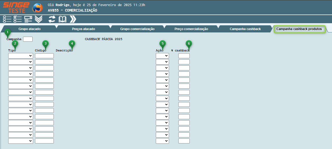Open the Preços atacado tab
Image resolution: width=332 pixels, height=149 pixels.
pos(83,29)
